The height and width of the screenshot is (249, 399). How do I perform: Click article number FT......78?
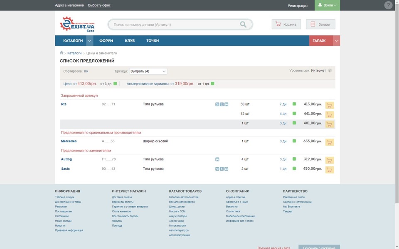point(108,159)
